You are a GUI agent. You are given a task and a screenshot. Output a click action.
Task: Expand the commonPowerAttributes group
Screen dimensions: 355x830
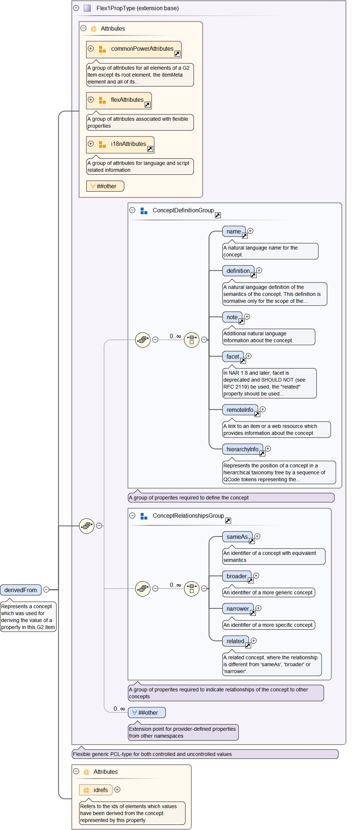coord(91,49)
